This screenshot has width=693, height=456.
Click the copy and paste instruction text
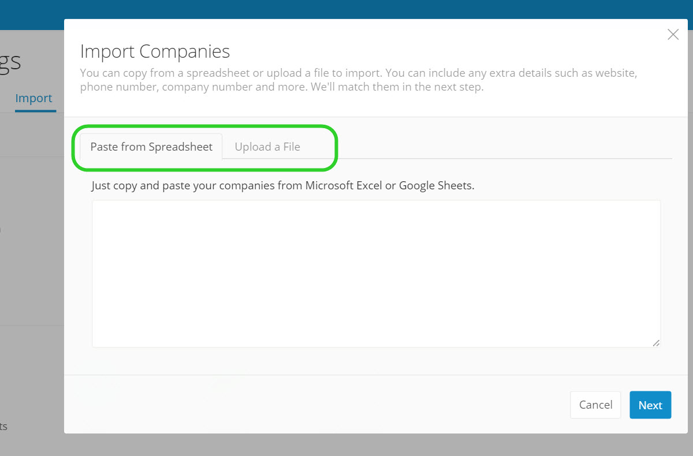[283, 186]
